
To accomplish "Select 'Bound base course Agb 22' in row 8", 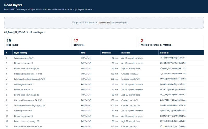I will (27, 95).
